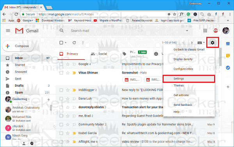Go to the older page arrow

(x=192, y=43)
